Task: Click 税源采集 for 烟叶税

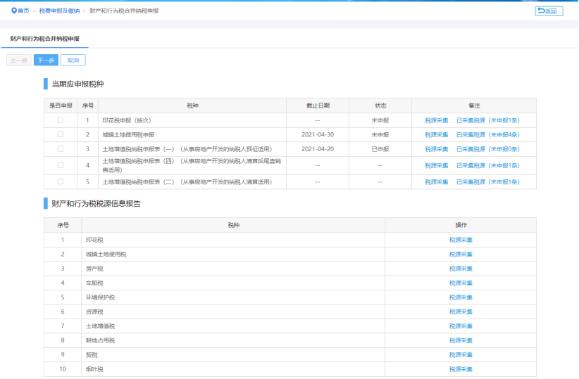Action: (461, 369)
